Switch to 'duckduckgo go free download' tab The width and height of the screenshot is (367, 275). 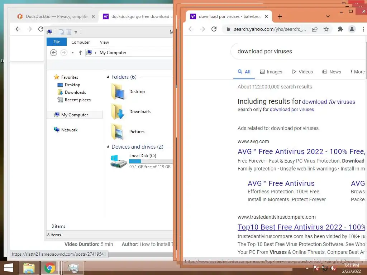tap(137, 16)
